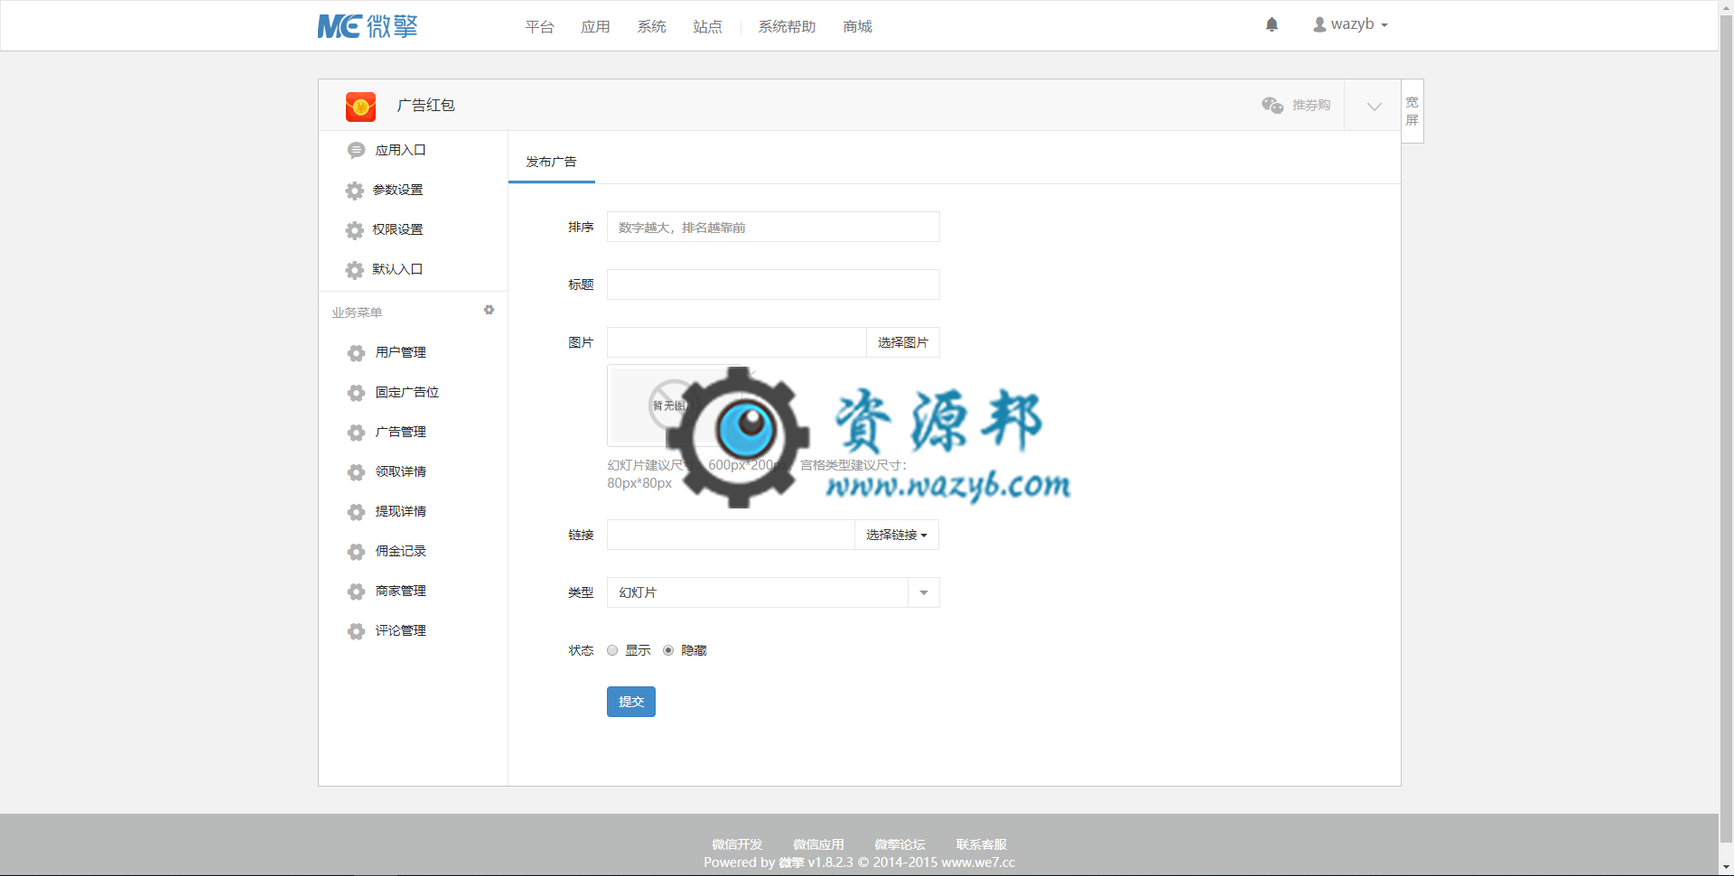This screenshot has width=1734, height=876.
Task: Click the 图片 path input field
Action: (x=737, y=342)
